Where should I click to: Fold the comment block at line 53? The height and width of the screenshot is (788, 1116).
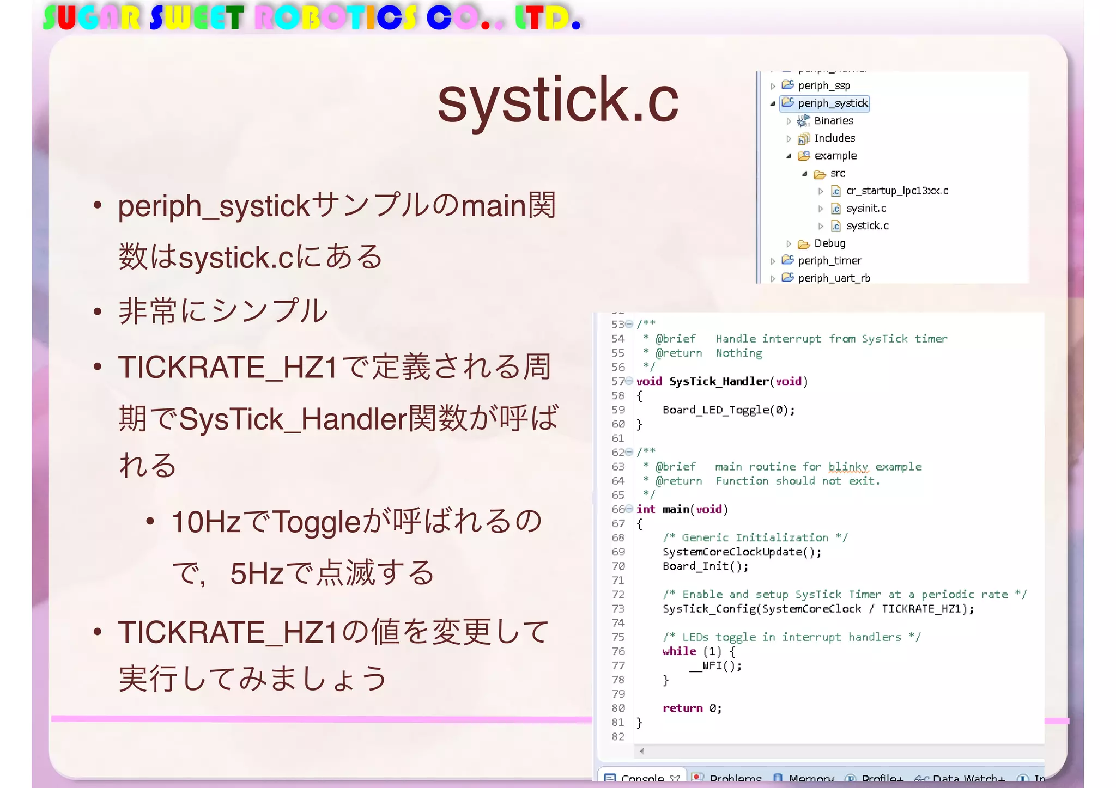[629, 324]
